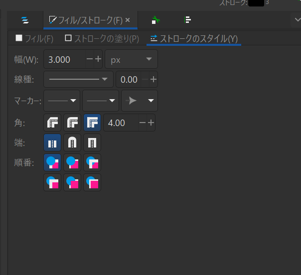Open the mid marker dropdown

[x=101, y=101]
